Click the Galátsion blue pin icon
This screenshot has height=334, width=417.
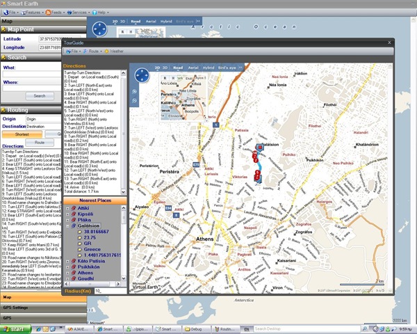point(74,226)
